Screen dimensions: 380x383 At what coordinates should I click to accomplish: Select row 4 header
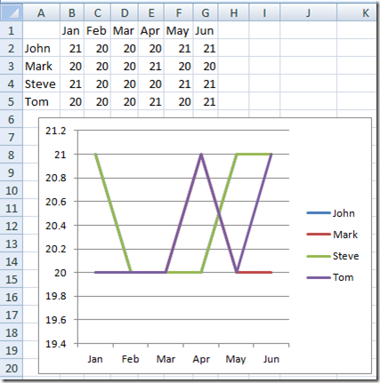coord(12,84)
